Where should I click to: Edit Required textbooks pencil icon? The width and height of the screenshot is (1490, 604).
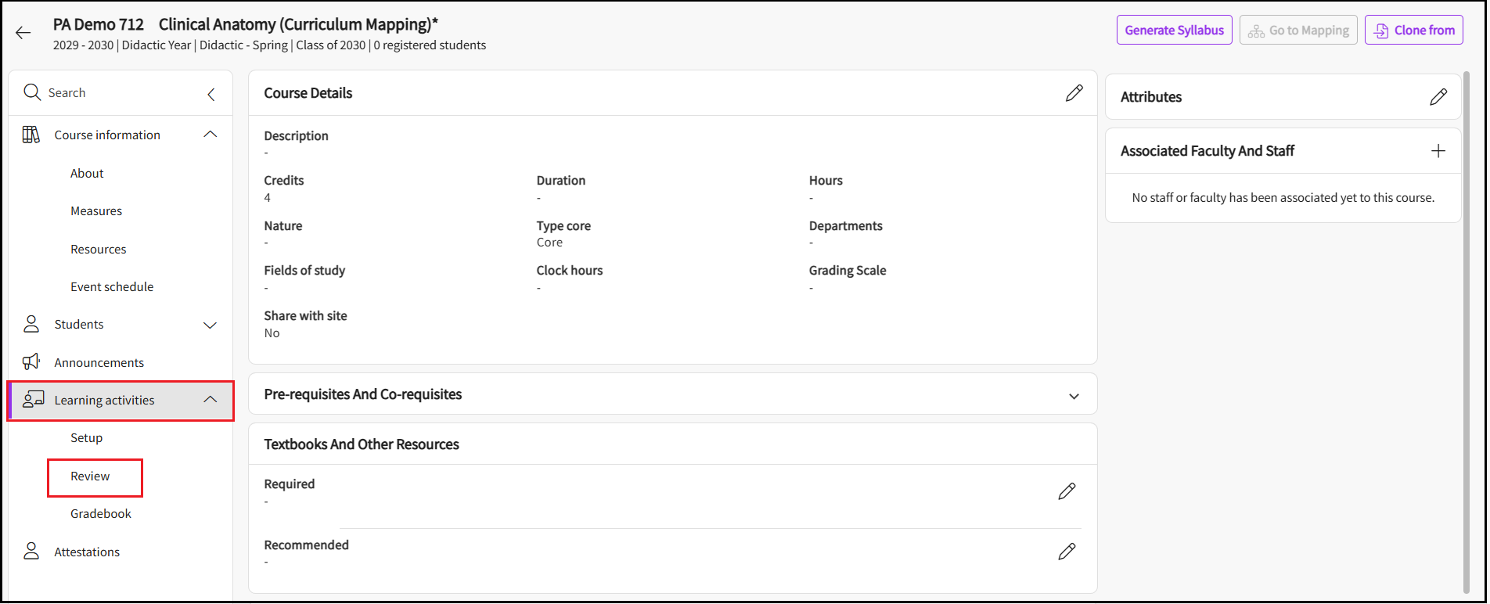click(x=1066, y=491)
